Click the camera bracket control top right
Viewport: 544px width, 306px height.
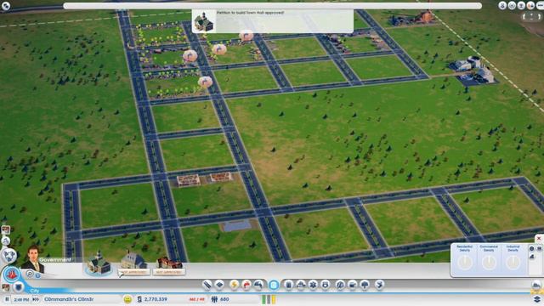pos(532,17)
